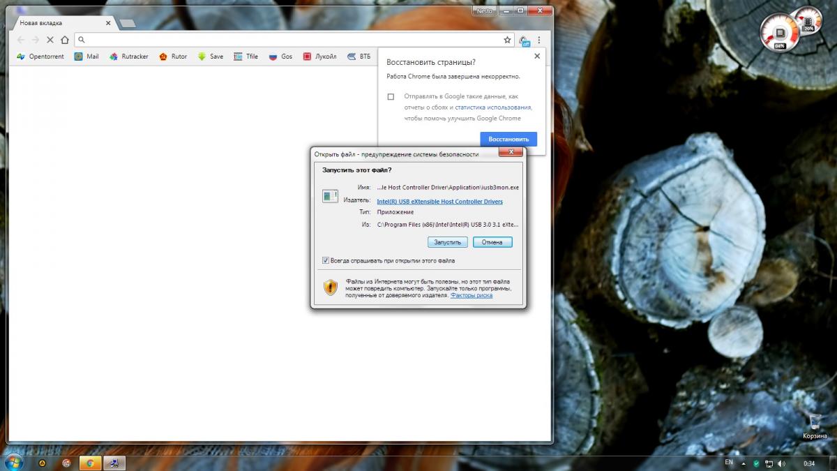Open the Windows Start menu
837x471 pixels.
pos(13,461)
